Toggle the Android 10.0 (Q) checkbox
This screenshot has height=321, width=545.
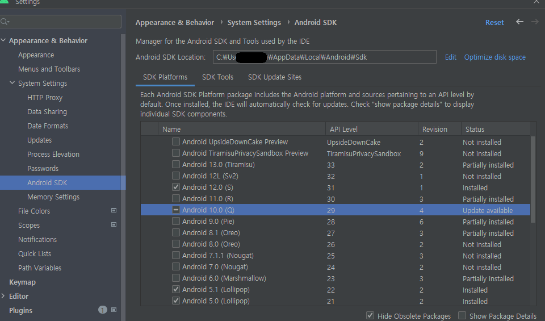(x=176, y=210)
